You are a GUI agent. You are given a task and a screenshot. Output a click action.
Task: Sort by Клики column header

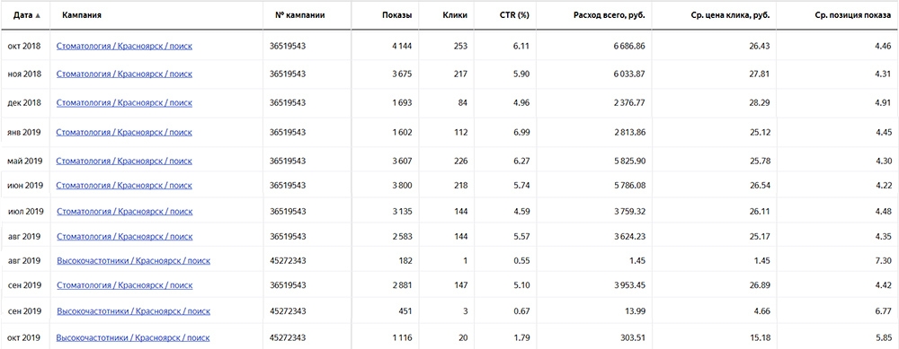coord(455,15)
